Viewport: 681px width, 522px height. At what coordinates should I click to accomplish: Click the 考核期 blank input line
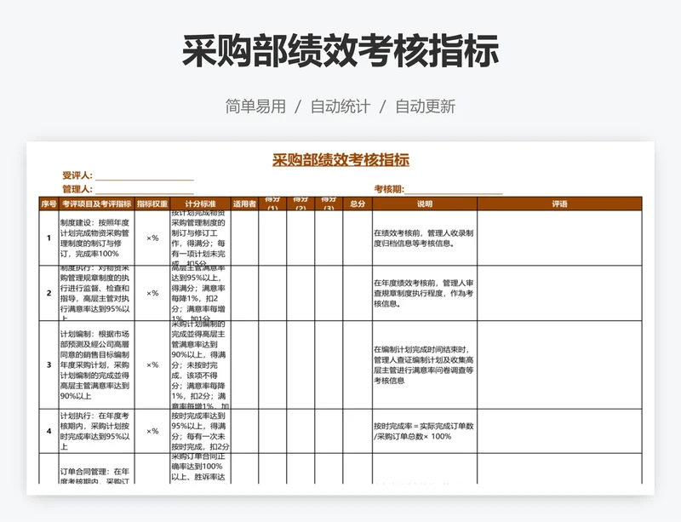tap(454, 190)
